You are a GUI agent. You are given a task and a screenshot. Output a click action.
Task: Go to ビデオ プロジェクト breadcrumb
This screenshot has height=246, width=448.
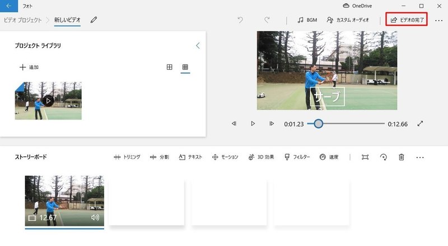coord(22,20)
